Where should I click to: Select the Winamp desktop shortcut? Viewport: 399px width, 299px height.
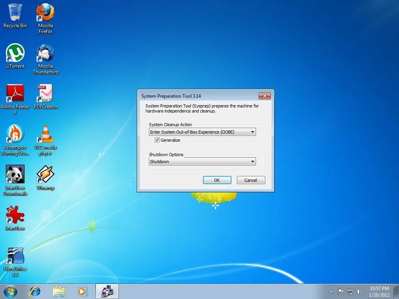pyautogui.click(x=45, y=178)
